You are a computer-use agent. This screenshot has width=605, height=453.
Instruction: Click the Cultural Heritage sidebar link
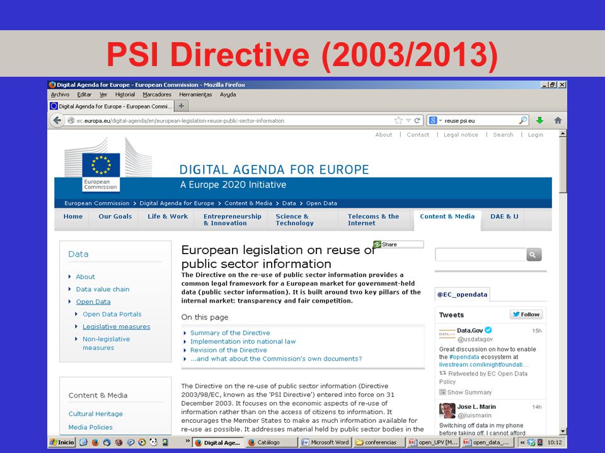[x=95, y=414]
